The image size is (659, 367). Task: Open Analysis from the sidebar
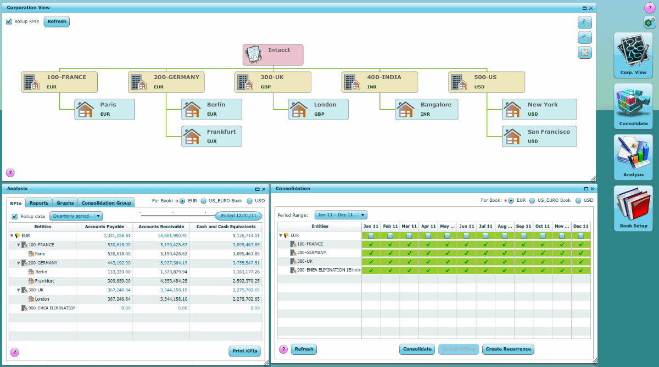pyautogui.click(x=633, y=157)
